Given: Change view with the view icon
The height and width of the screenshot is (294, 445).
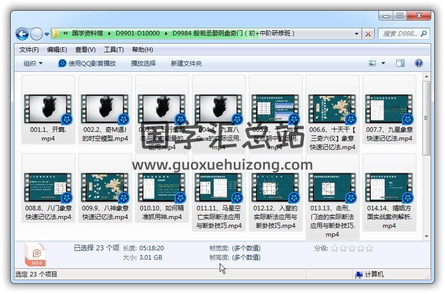Looking at the screenshot, I should [x=372, y=63].
